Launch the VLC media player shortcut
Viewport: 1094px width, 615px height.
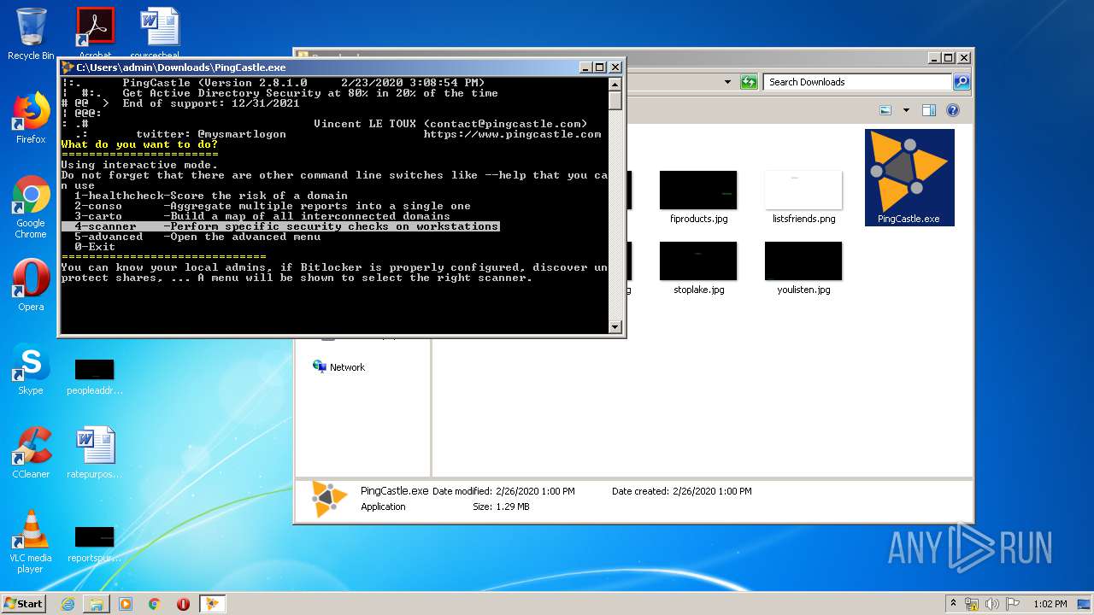point(31,542)
